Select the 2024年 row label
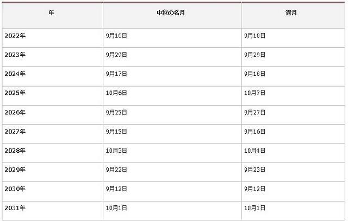 (15, 74)
